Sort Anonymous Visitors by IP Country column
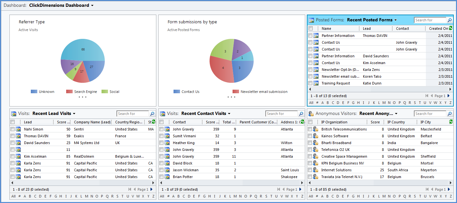 396,122
